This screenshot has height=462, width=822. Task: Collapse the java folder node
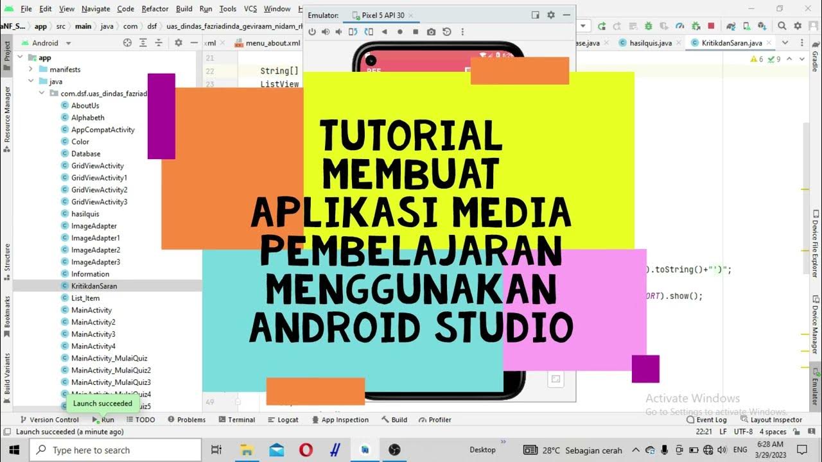[30, 81]
